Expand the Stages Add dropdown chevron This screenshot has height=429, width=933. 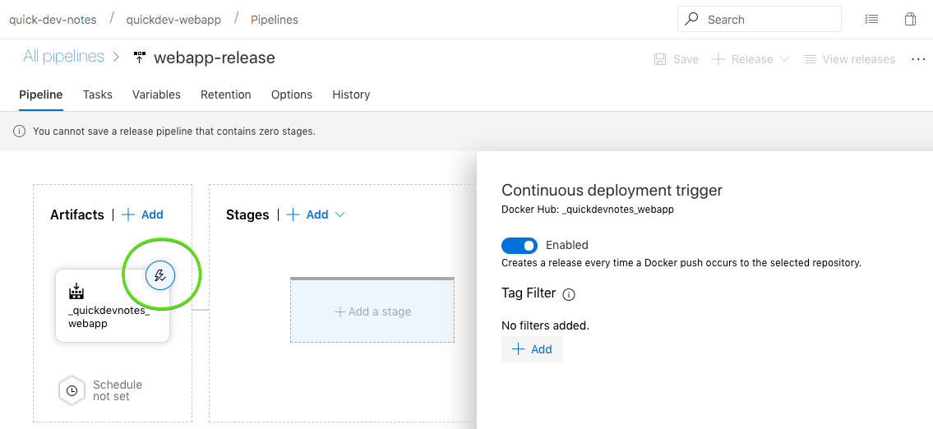coord(340,214)
